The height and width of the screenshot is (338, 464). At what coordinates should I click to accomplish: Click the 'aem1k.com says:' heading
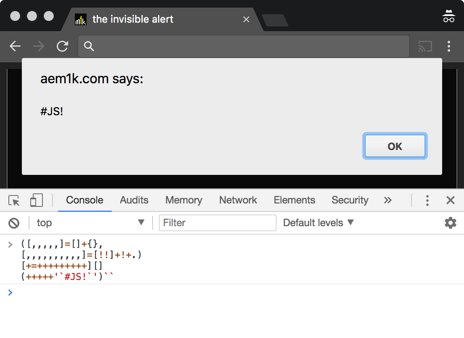coord(92,79)
